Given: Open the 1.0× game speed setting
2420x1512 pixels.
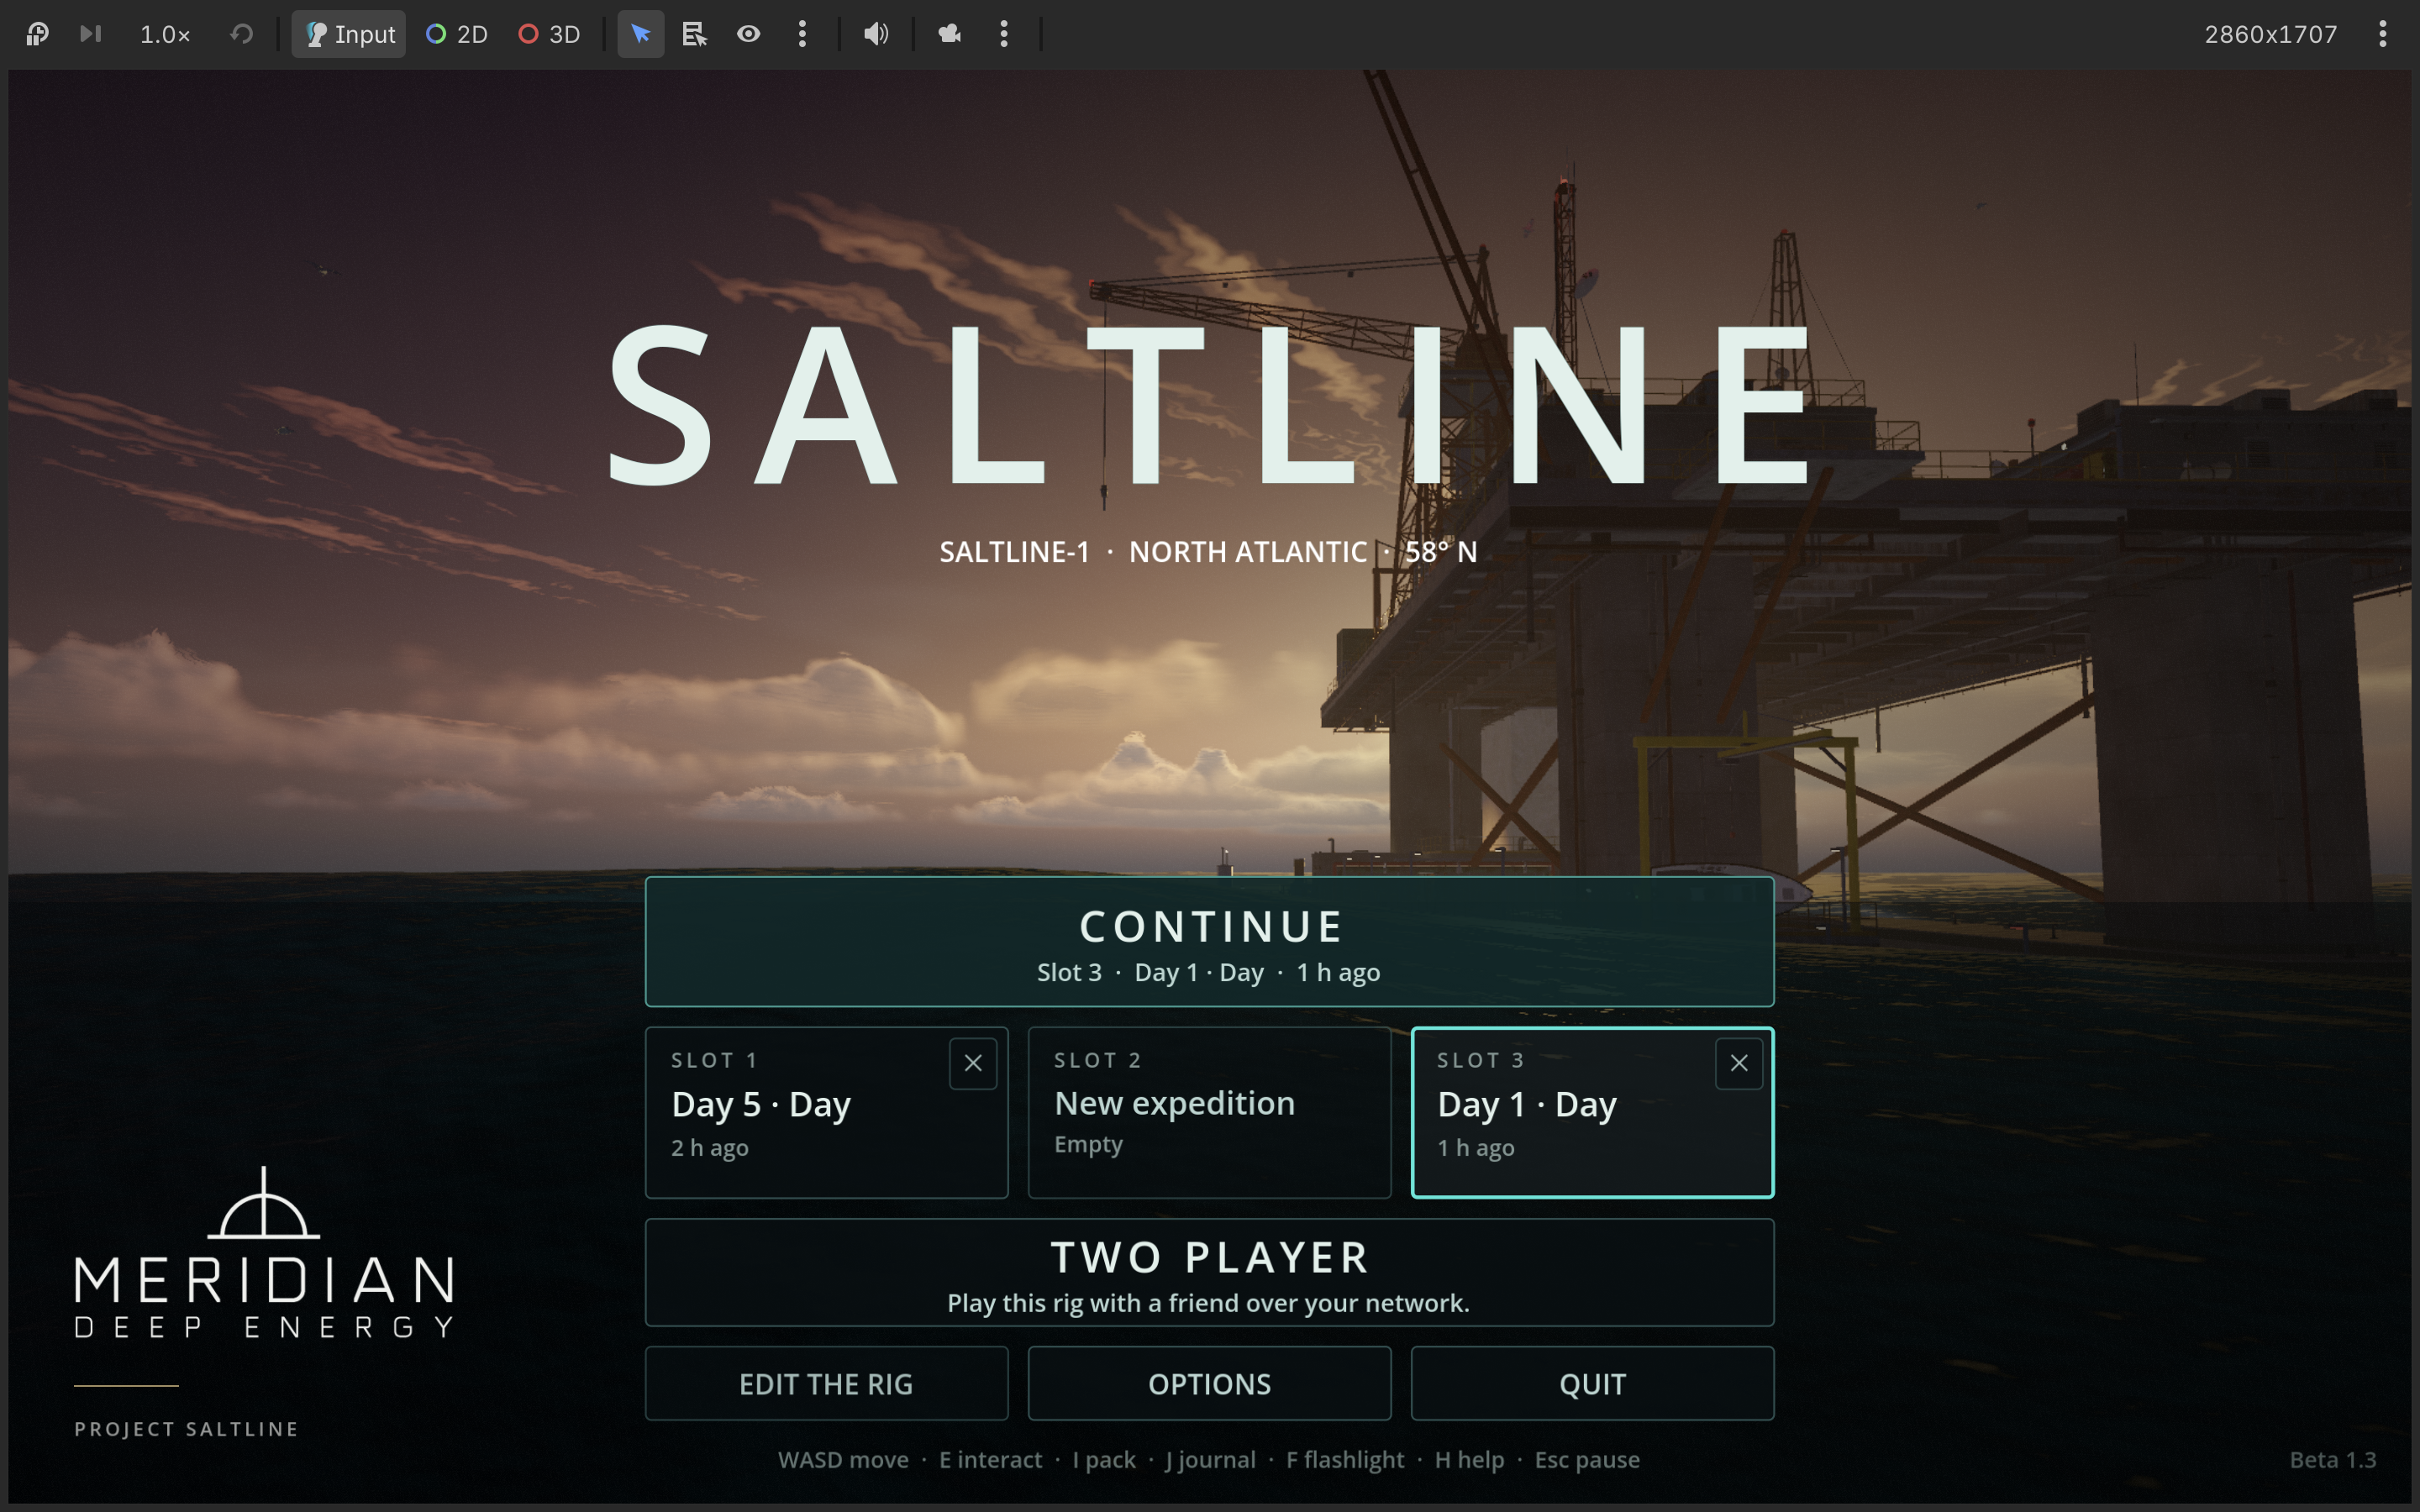Looking at the screenshot, I should click(165, 35).
